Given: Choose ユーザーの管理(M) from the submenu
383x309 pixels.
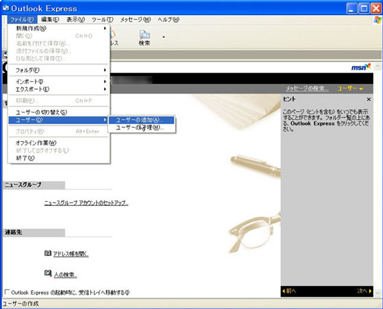Looking at the screenshot, I should pyautogui.click(x=142, y=128).
